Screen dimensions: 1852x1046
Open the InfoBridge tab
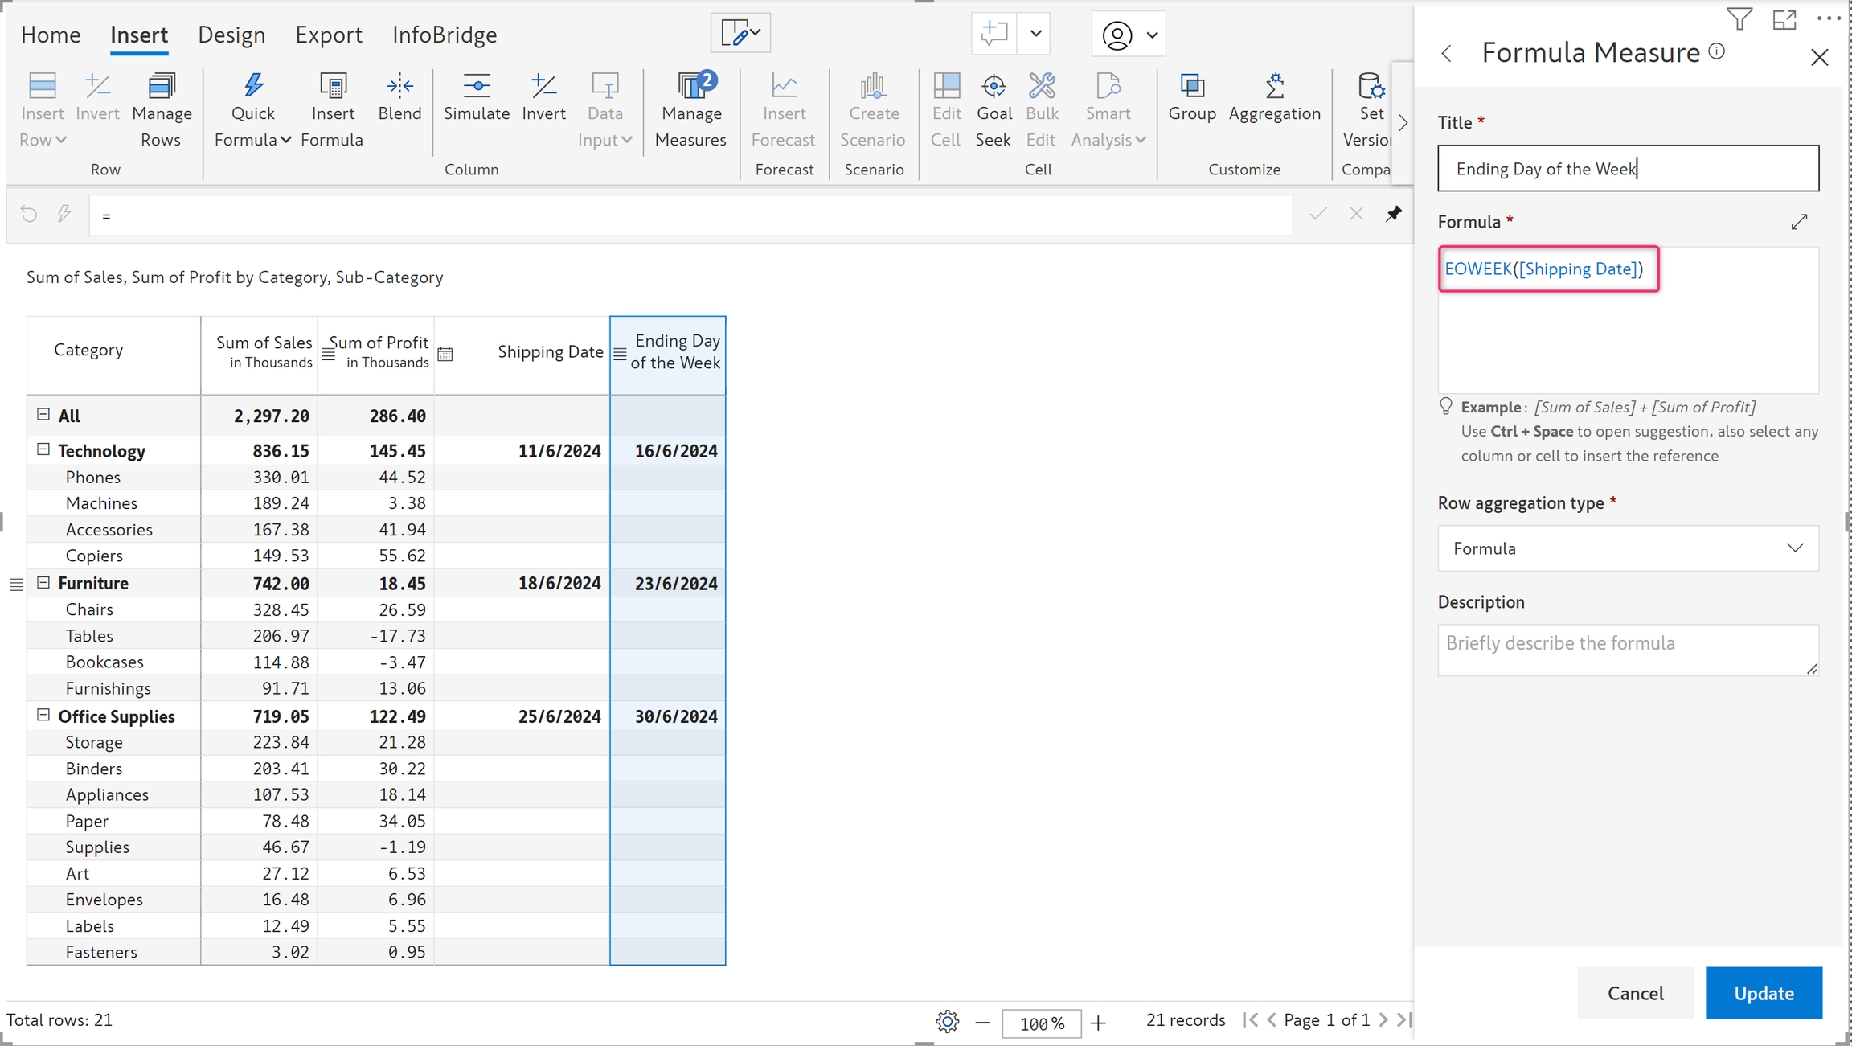click(445, 35)
